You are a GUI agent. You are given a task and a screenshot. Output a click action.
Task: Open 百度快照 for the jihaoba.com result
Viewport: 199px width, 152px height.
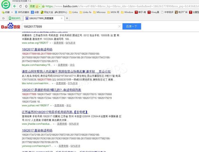pos(62,124)
